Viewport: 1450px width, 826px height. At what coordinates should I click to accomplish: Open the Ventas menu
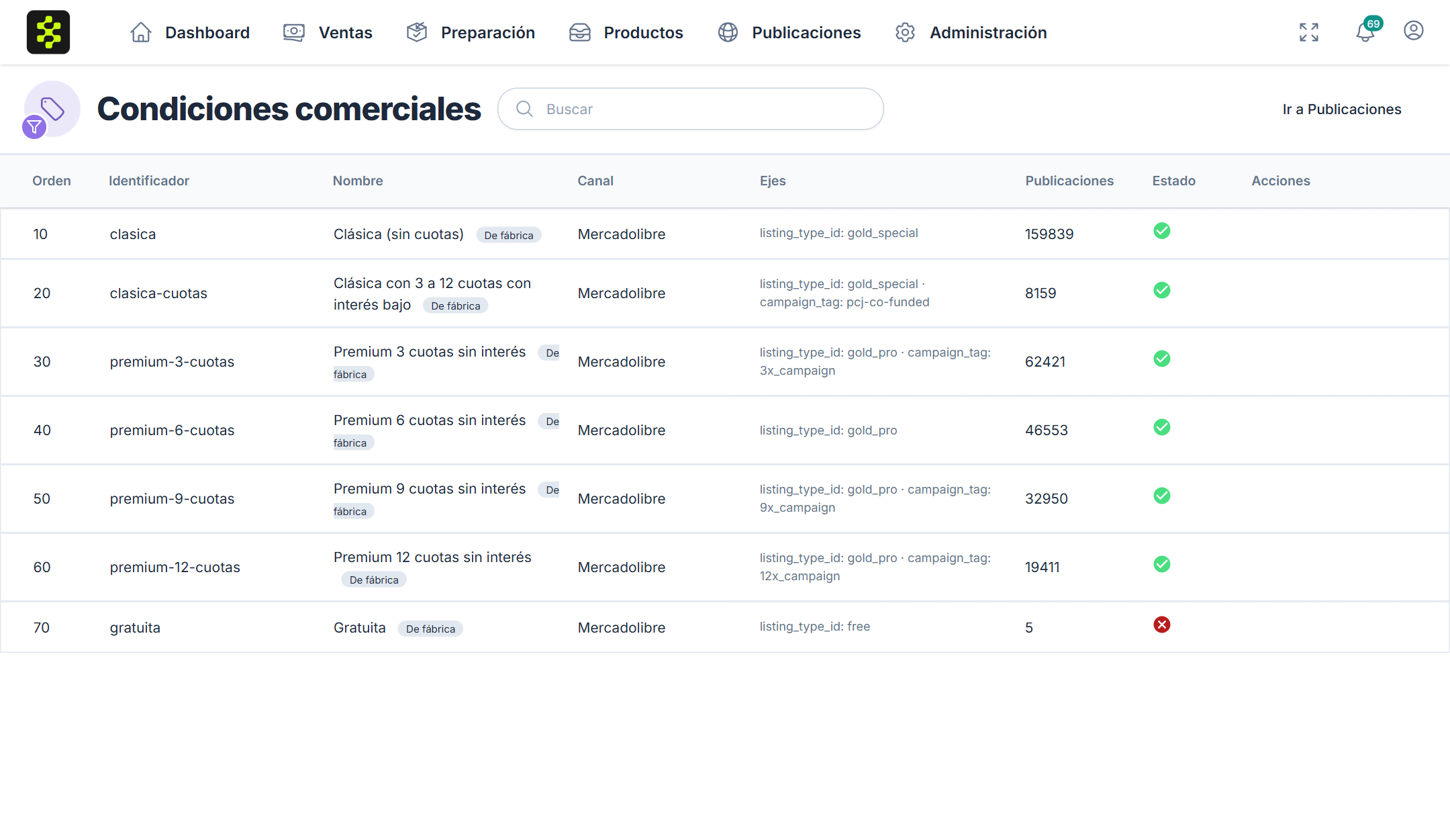tap(328, 32)
